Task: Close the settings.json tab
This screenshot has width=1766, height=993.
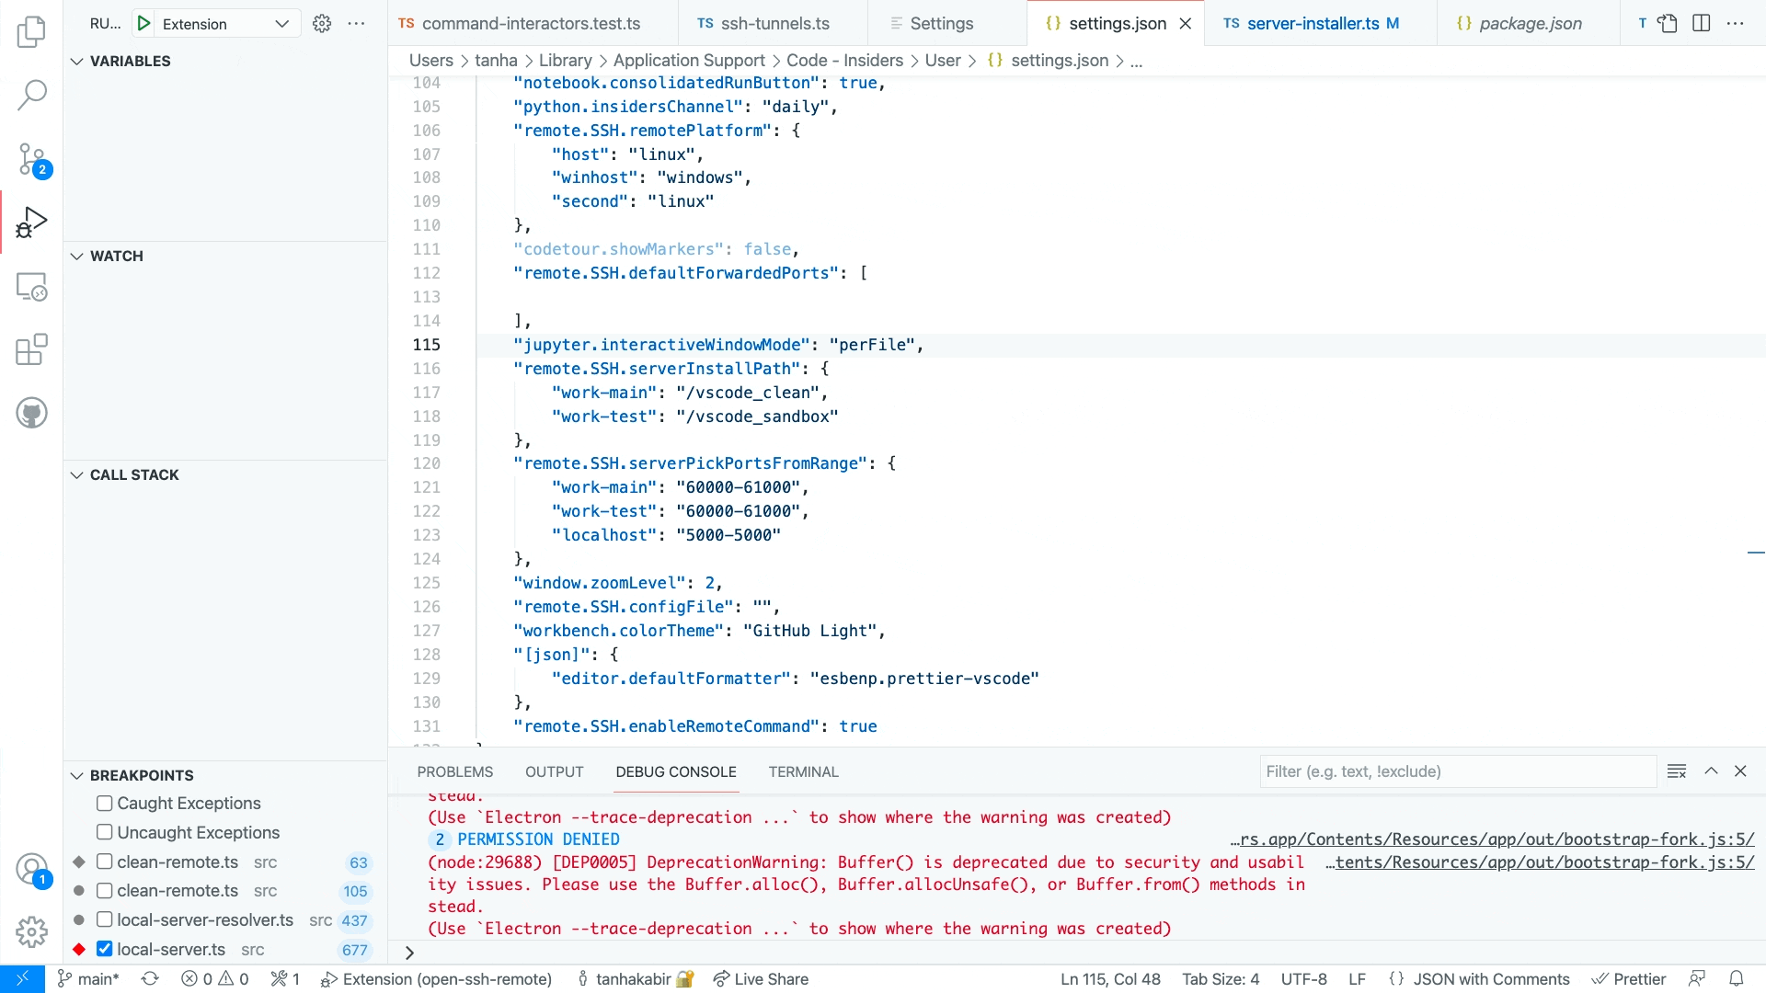Action: [x=1186, y=24]
